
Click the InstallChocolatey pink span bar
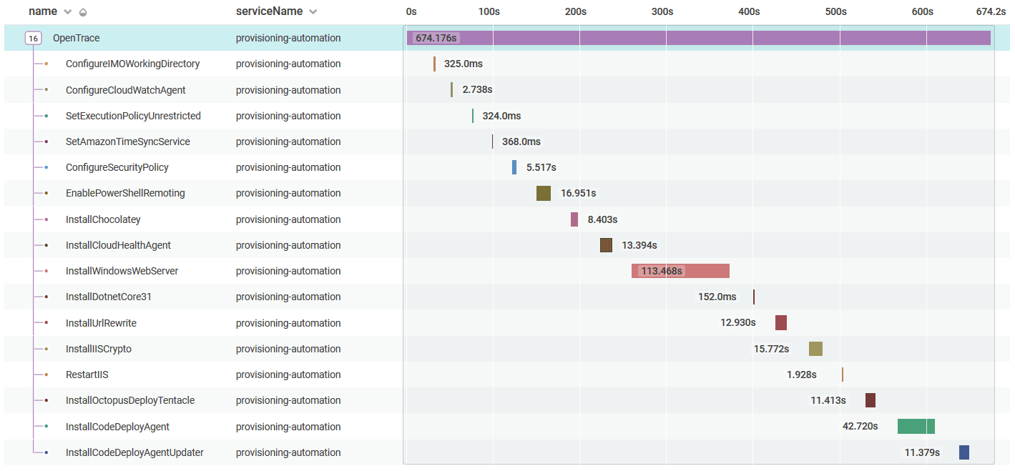coord(574,219)
